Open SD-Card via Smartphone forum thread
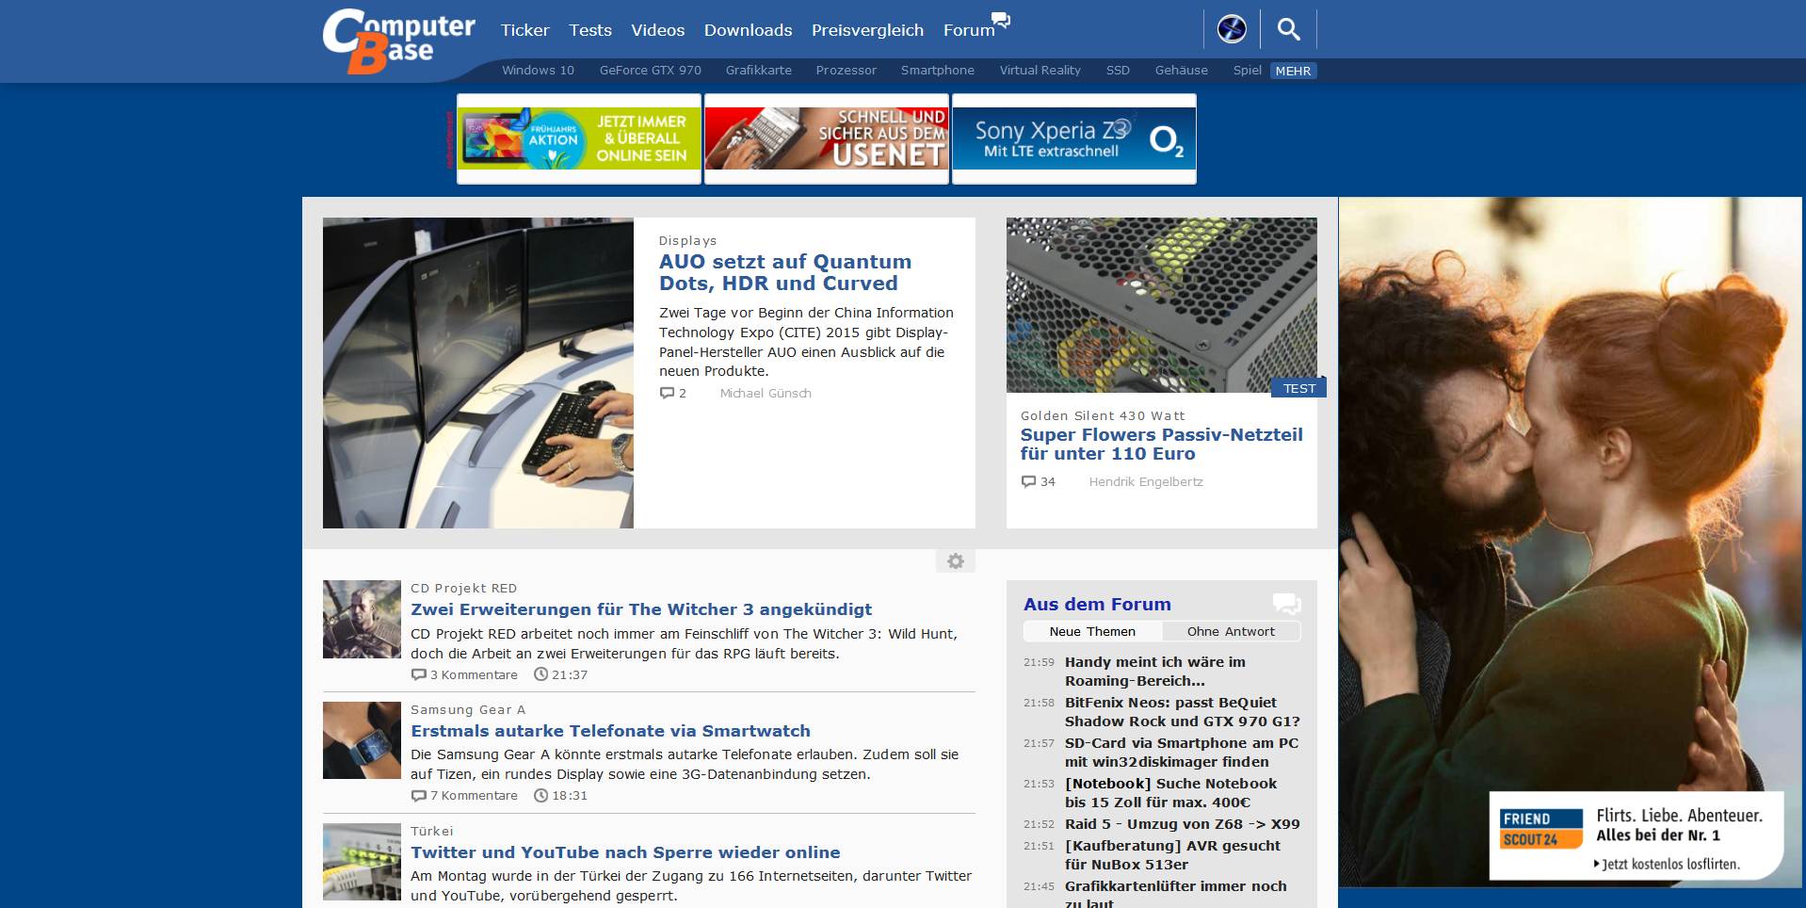This screenshot has height=908, width=1806. (x=1182, y=753)
